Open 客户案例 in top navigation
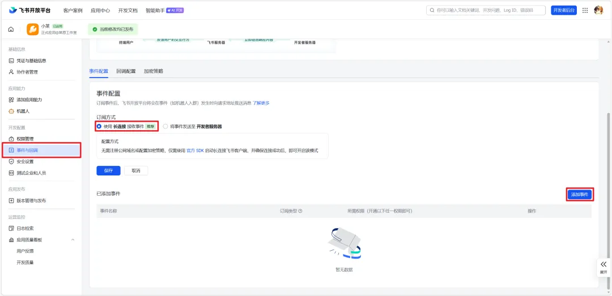The image size is (612, 296). (73, 11)
